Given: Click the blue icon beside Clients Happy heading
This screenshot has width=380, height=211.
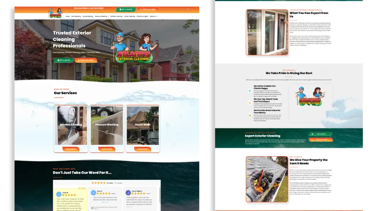Looking at the screenshot, I should (x=250, y=91).
